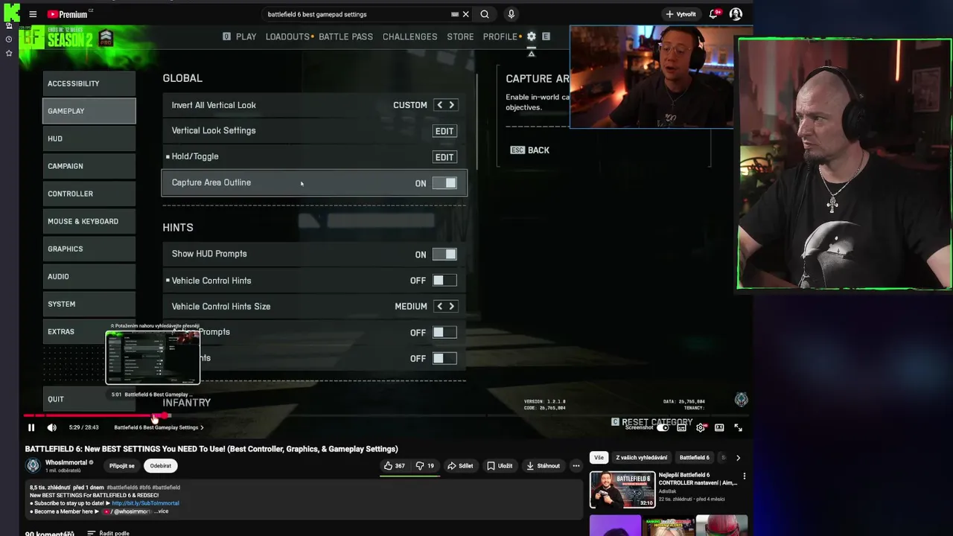Go to YouTube Premium home logo
The height and width of the screenshot is (536, 953).
coord(68,14)
